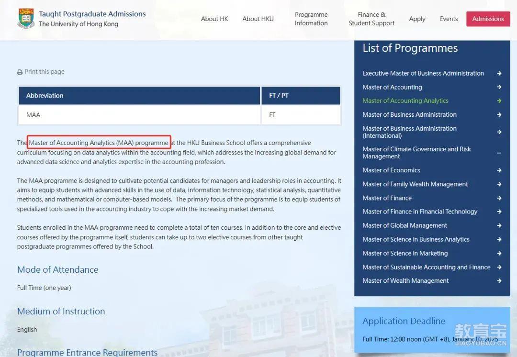
Task: Click arrow beside Master of Sustainable Accounting and Finance
Action: (x=499, y=267)
